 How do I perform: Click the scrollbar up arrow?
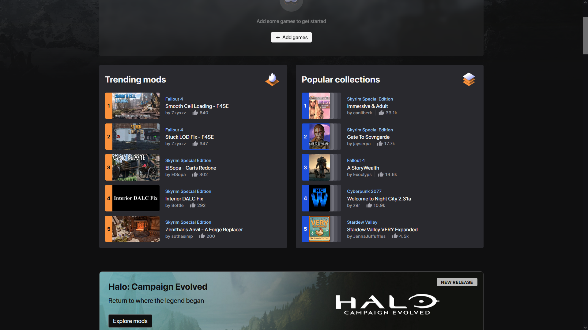[x=585, y=2]
